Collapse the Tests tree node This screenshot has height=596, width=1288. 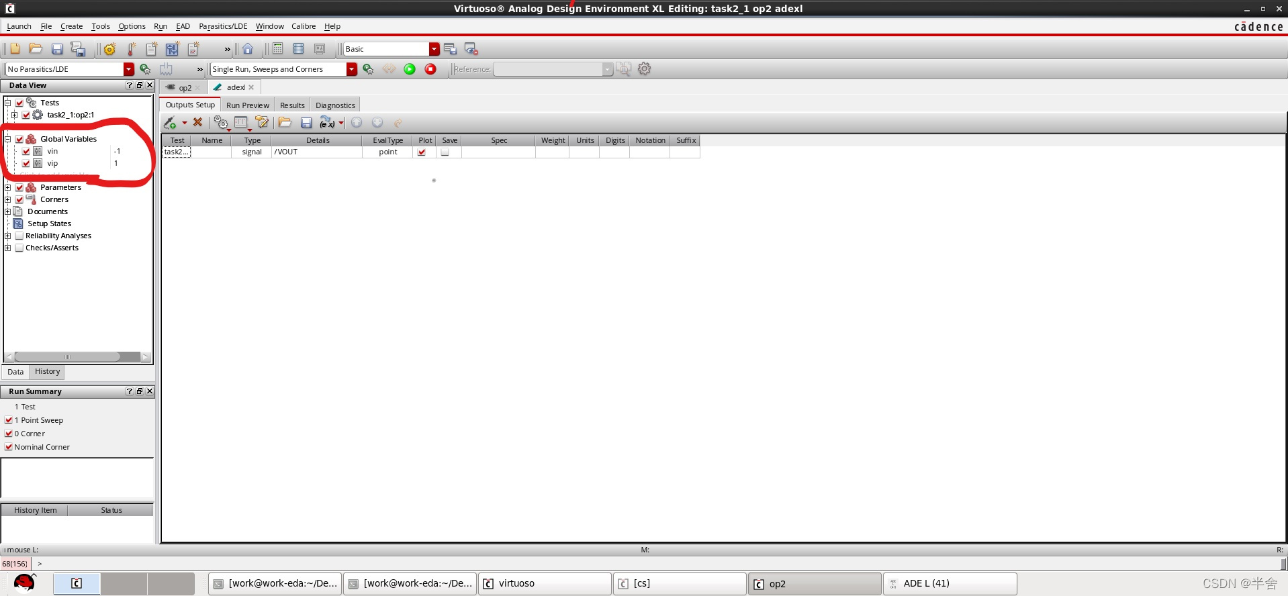tap(8, 103)
